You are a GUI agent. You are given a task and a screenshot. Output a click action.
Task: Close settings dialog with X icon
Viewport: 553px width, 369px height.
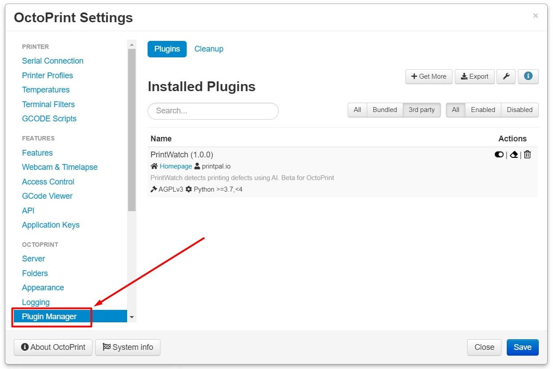click(536, 16)
